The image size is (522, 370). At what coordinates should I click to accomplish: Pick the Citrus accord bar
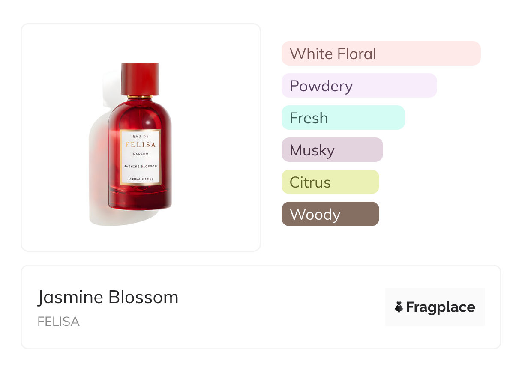330,182
